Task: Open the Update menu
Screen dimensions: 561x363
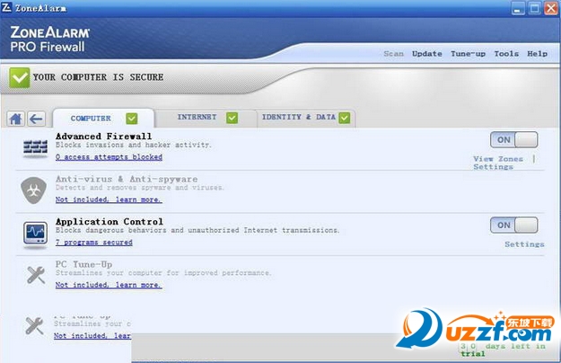Action: click(x=427, y=54)
